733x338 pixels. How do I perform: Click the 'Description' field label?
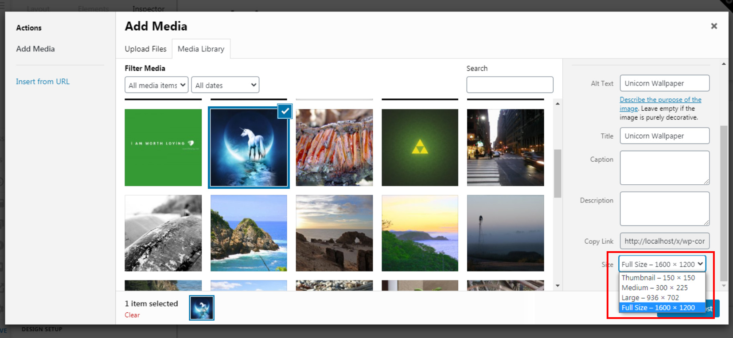pyautogui.click(x=597, y=201)
